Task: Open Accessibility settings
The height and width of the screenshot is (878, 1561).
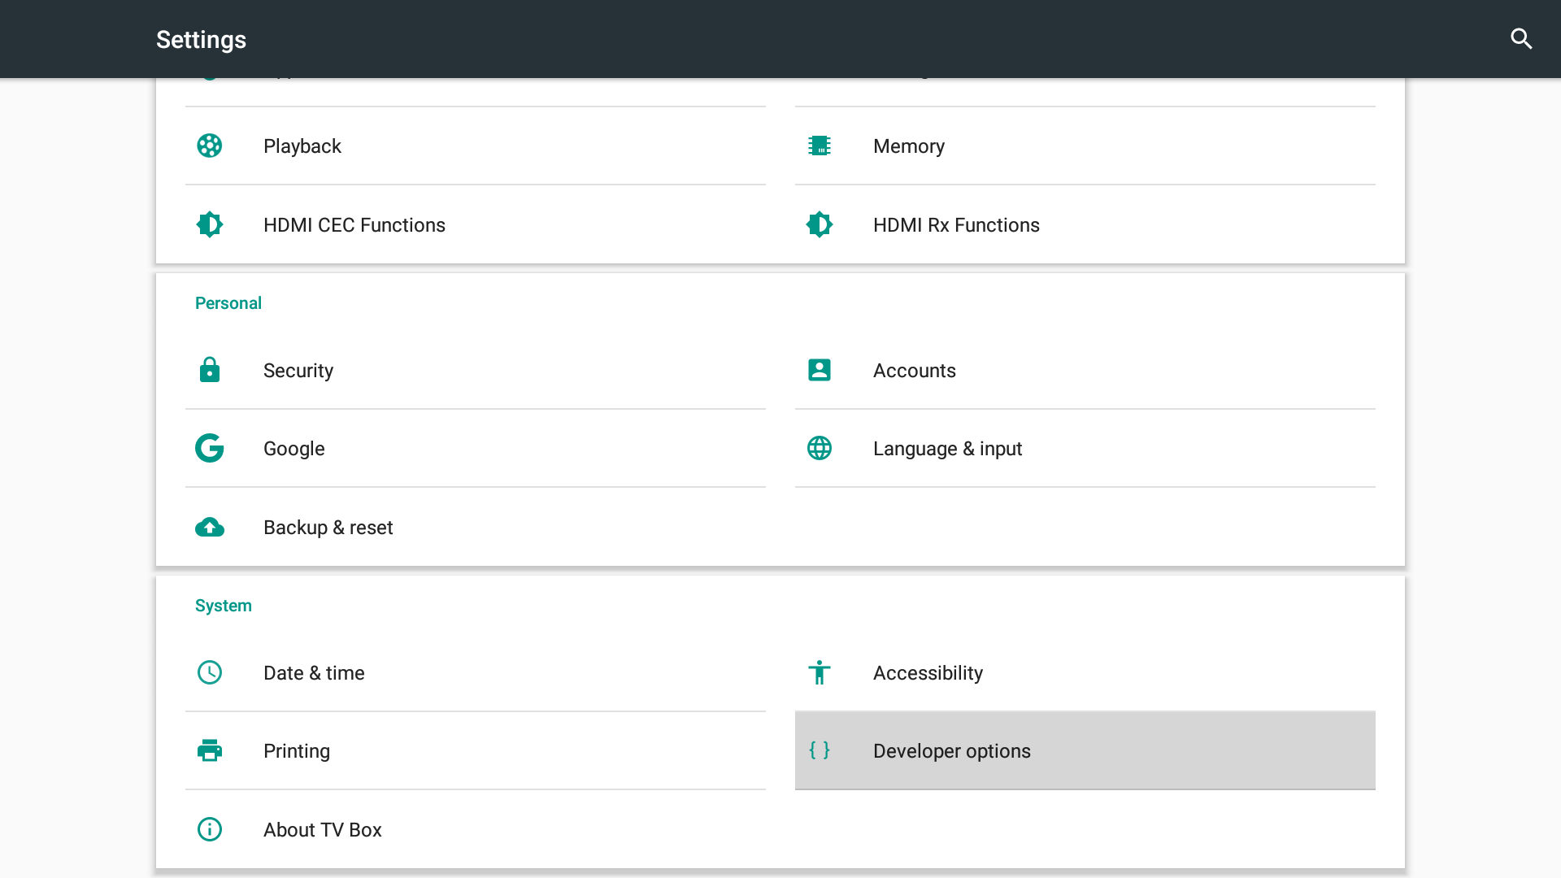Action: click(928, 672)
